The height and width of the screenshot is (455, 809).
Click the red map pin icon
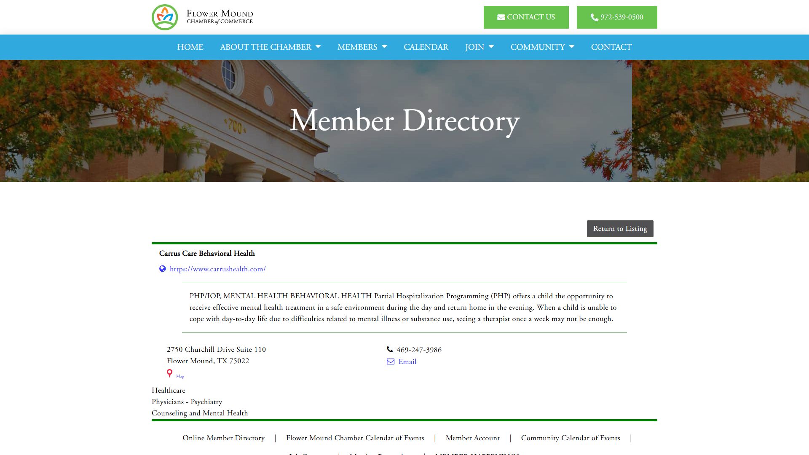point(169,373)
